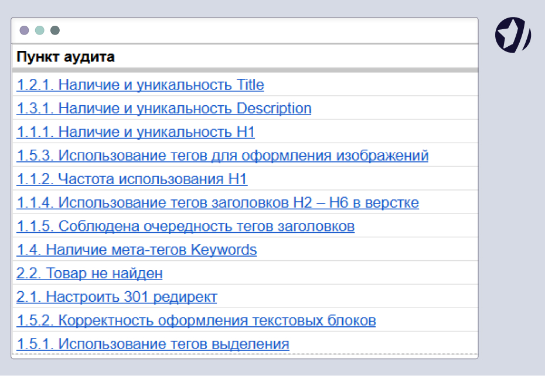Click 1.1.5 Соблюдена очередность тегов заголовков

185,226
